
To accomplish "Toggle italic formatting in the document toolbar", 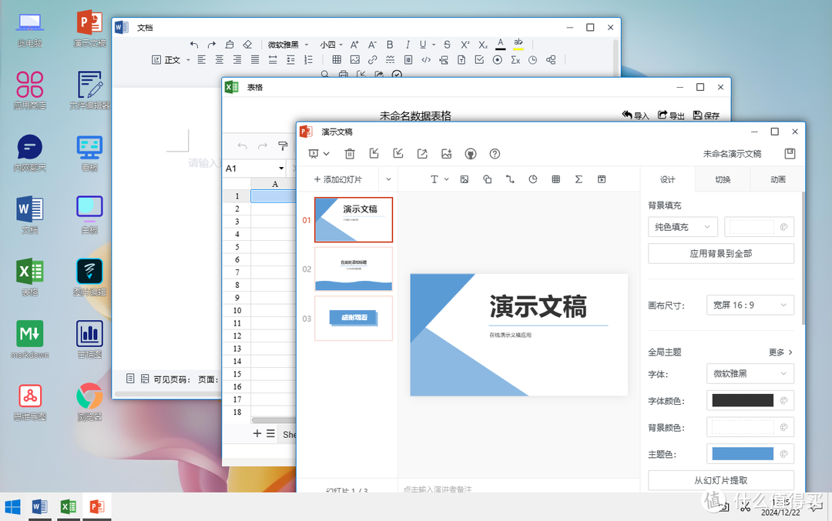I will (x=407, y=44).
